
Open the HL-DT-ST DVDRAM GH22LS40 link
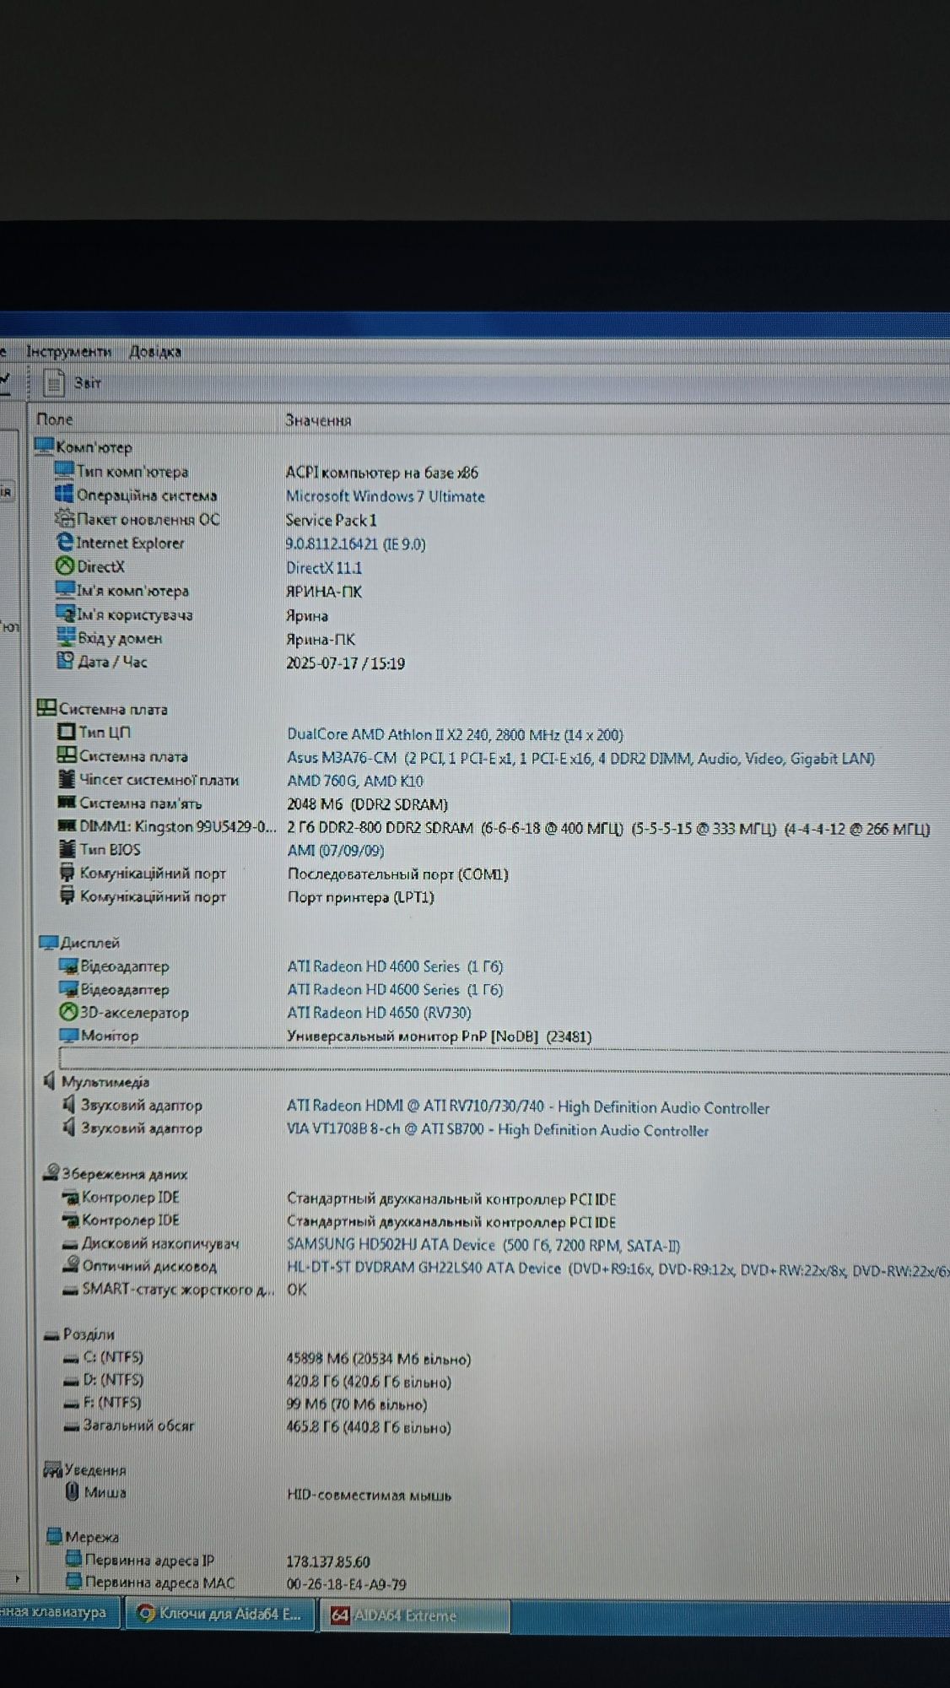[x=618, y=1268]
